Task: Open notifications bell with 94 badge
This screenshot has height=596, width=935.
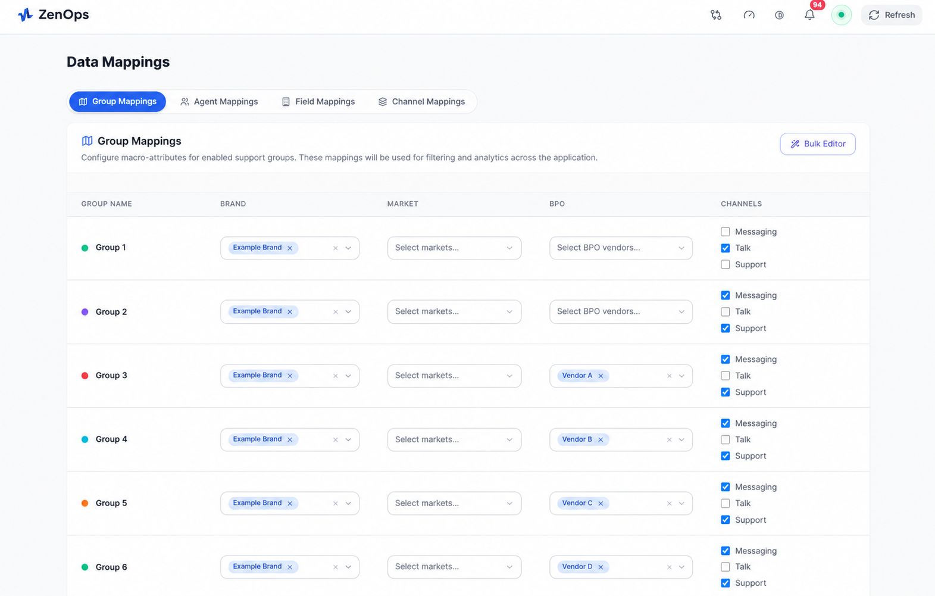Action: coord(809,15)
